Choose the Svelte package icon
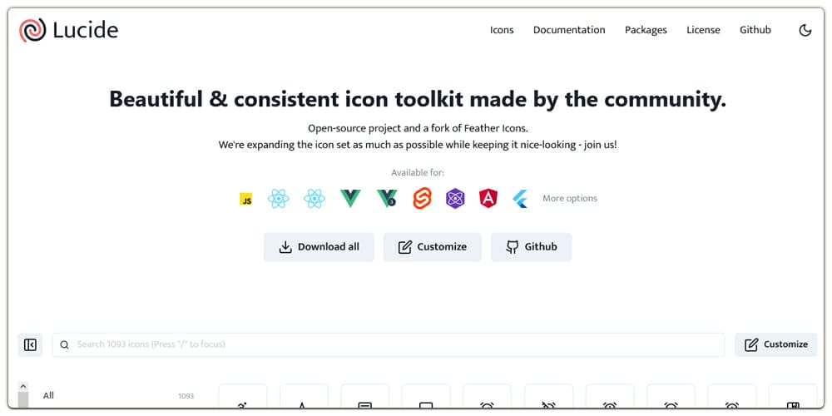This screenshot has height=416, width=832. click(423, 199)
